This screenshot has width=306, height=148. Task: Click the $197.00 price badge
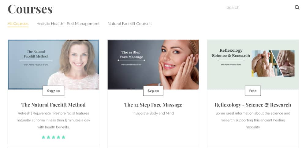(x=54, y=91)
